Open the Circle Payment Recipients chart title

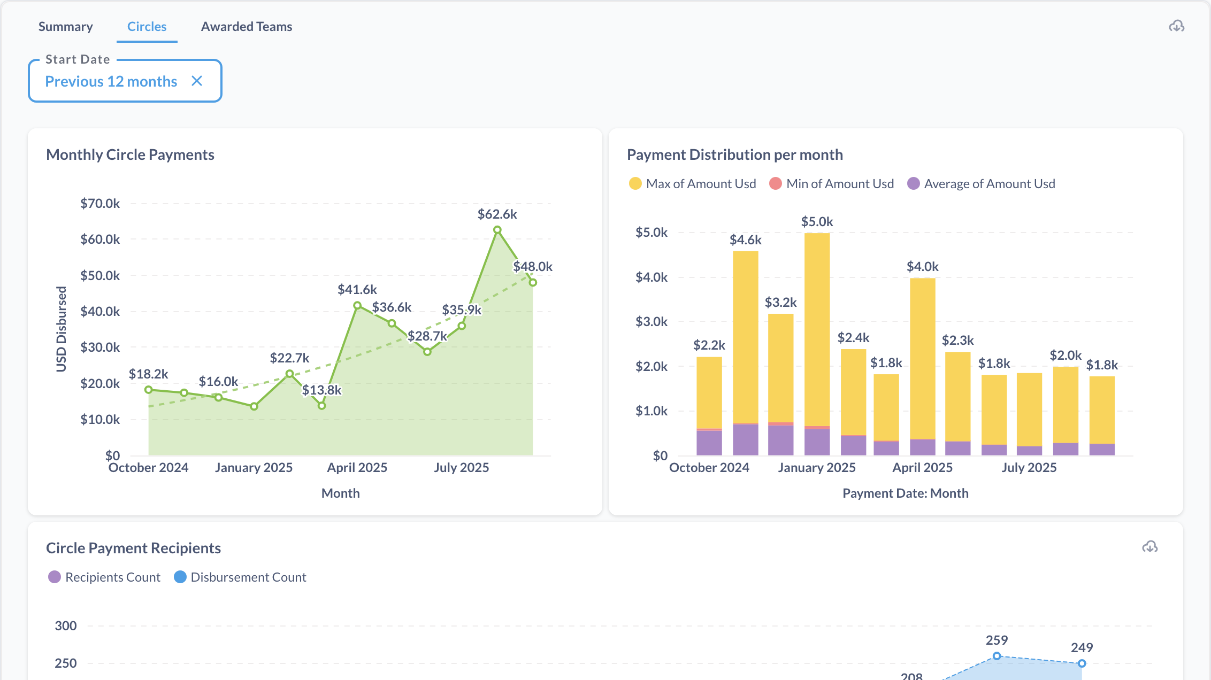pyautogui.click(x=133, y=548)
